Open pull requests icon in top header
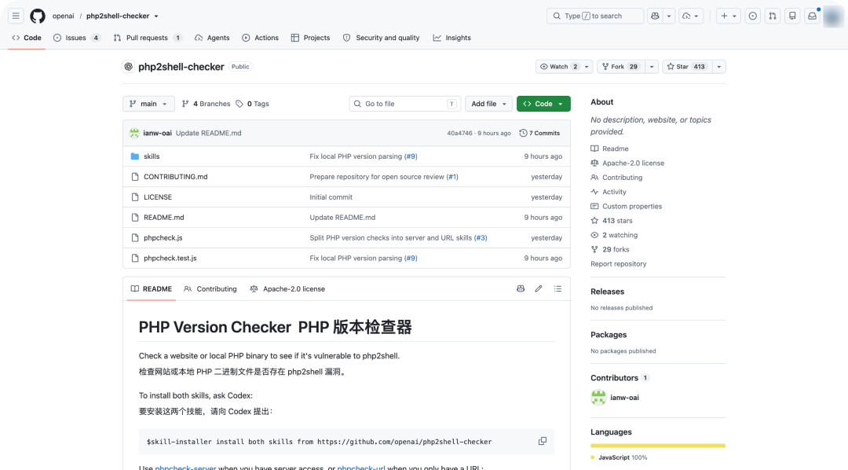Screen dimensions: 848x470 (773, 17)
